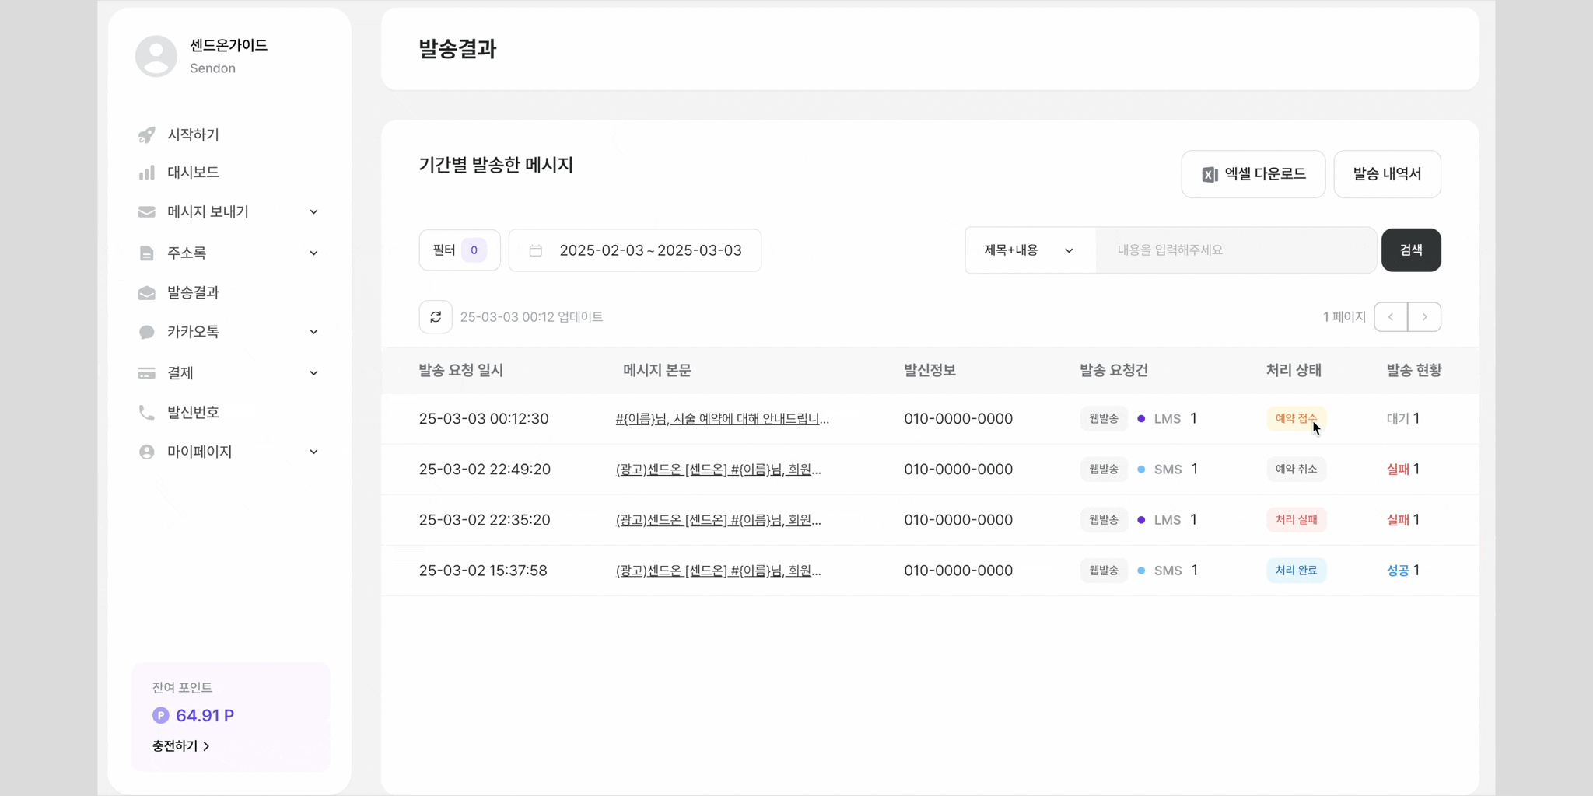Open 대시보드 via the bar chart icon
Image resolution: width=1593 pixels, height=796 pixels.
[146, 173]
